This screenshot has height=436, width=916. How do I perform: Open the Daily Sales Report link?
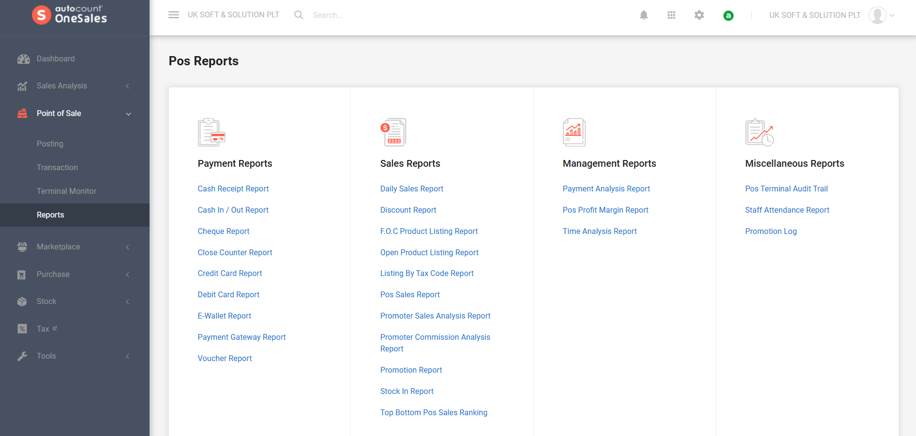[x=411, y=189]
